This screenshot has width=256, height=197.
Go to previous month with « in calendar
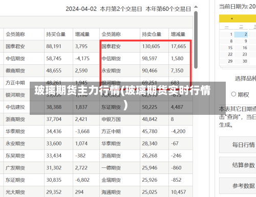[232, 18]
